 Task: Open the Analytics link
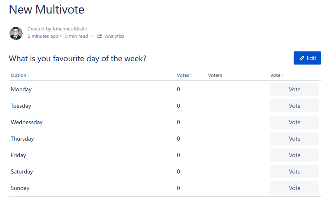point(114,36)
